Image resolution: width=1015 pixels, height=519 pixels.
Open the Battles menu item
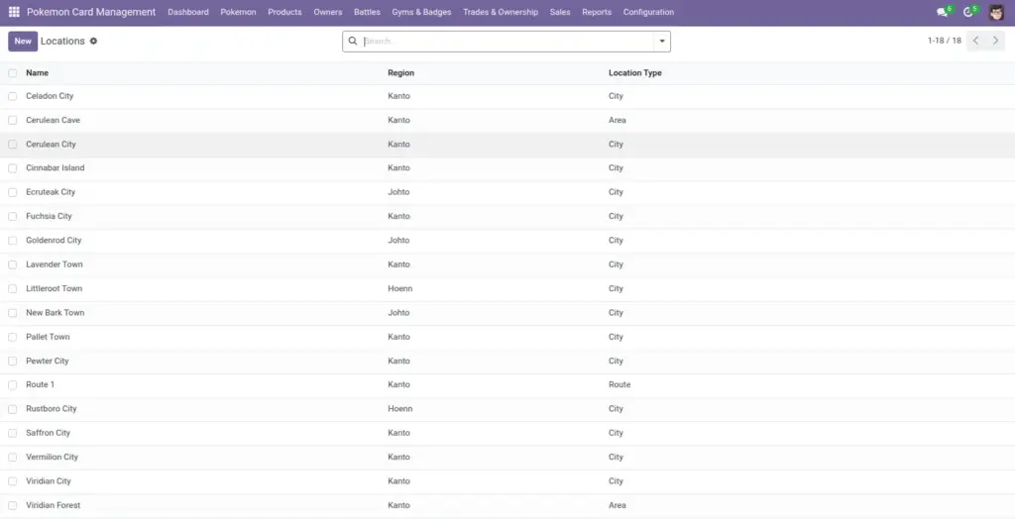(367, 12)
